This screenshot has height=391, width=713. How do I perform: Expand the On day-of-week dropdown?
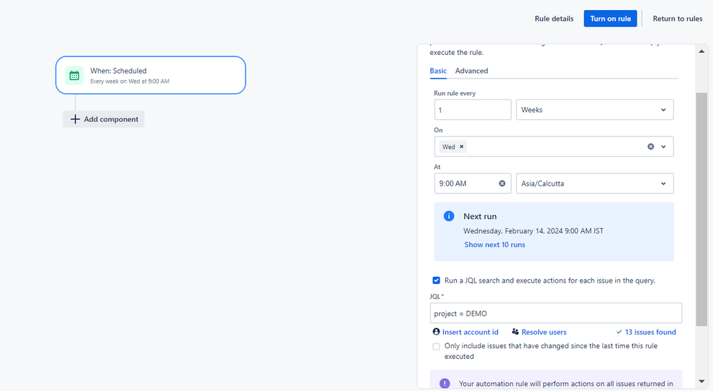click(x=664, y=146)
